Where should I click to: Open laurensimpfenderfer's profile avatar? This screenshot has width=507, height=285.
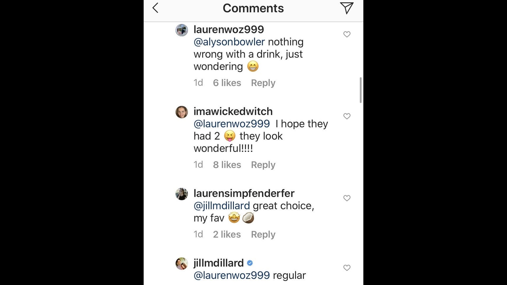[x=182, y=194]
